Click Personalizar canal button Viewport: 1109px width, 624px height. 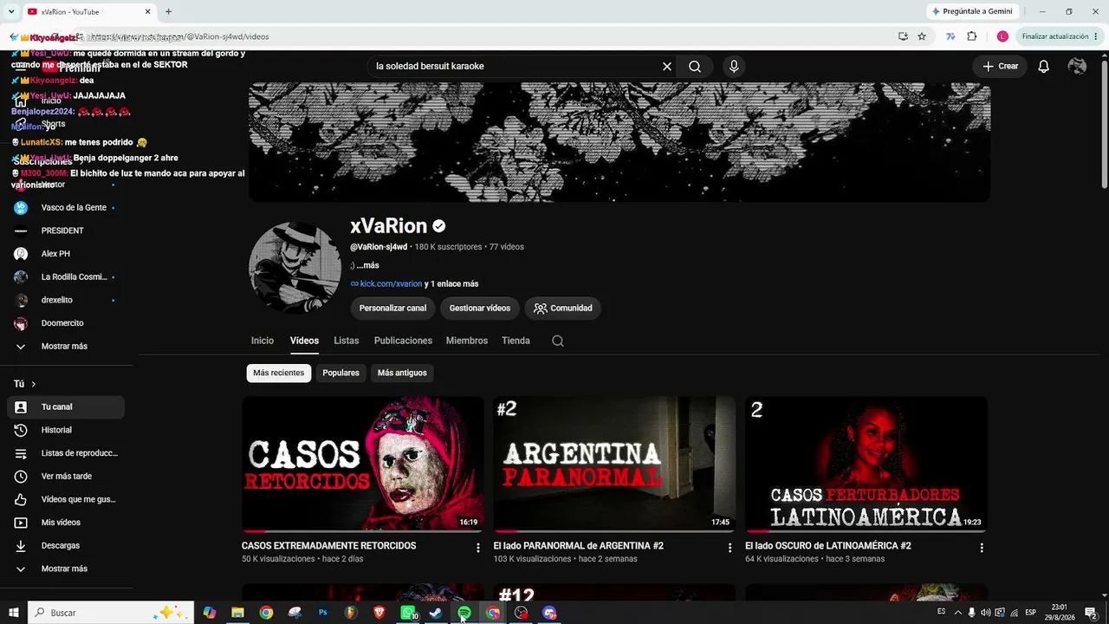pos(392,308)
